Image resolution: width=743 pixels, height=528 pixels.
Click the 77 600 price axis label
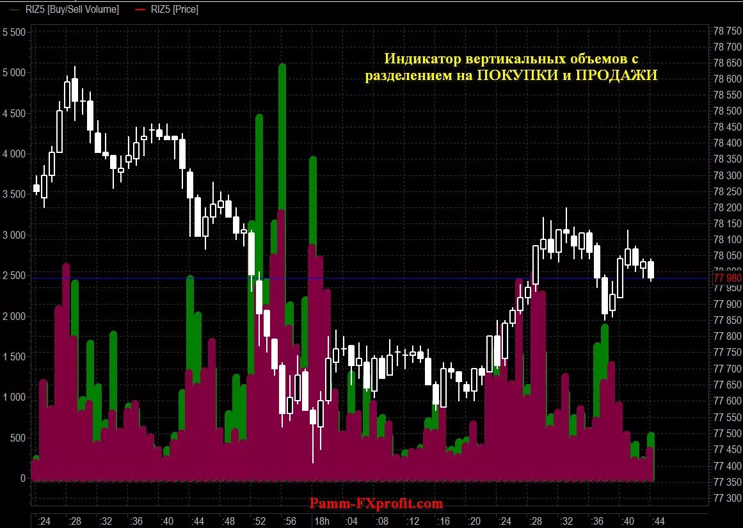[728, 401]
